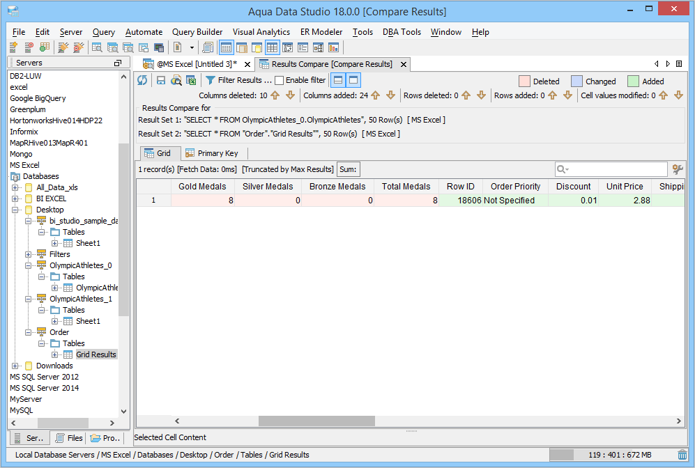The image size is (695, 468).
Task: Expand the Downloads database node
Action: [x=15, y=366]
